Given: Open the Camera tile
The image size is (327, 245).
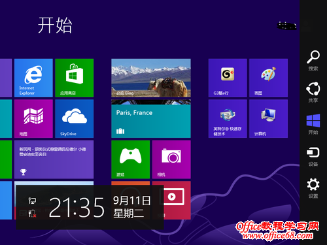Looking at the screenshot, I should pos(171,159).
